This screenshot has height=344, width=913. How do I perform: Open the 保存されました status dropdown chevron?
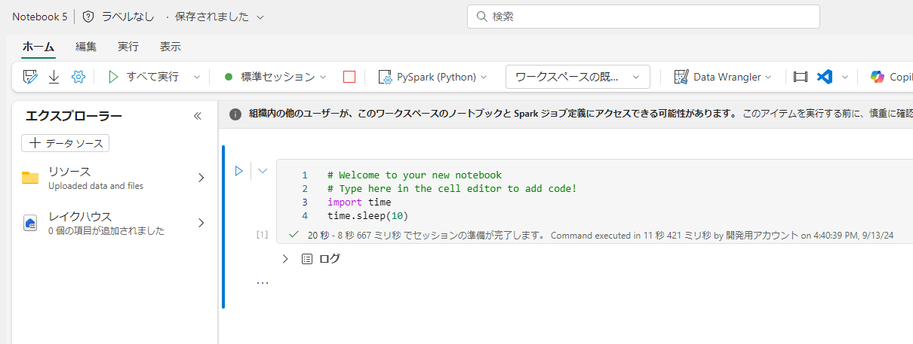pyautogui.click(x=260, y=17)
